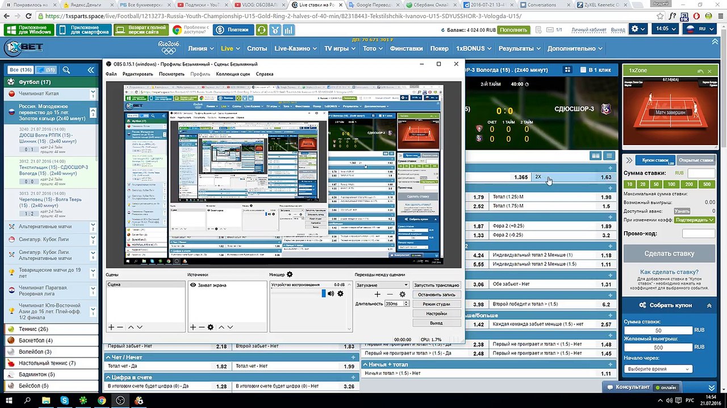Open OBS Настройки button
Screen dimensions: 727x408
click(436, 313)
